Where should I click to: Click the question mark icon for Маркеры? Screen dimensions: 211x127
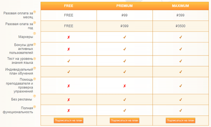(34, 34)
